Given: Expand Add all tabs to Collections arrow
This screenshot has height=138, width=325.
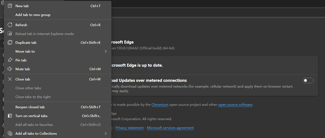Looking at the screenshot, I should [106, 133].
